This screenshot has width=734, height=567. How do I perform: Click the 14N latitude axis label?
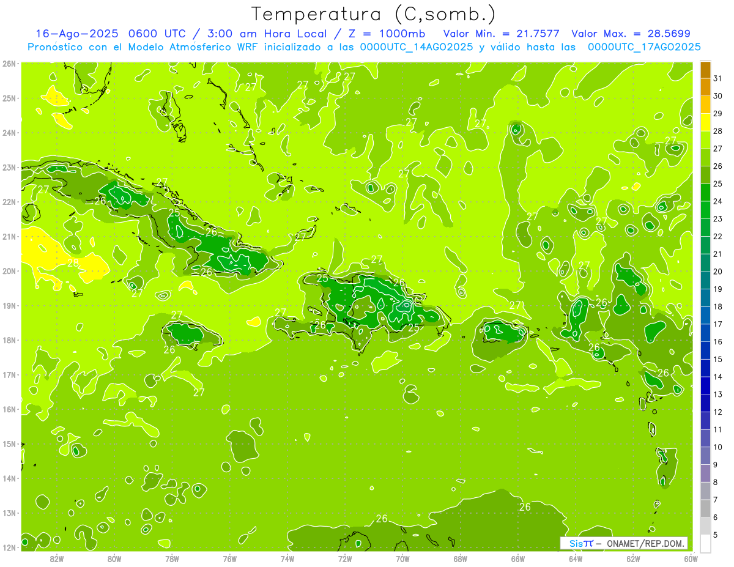9,478
